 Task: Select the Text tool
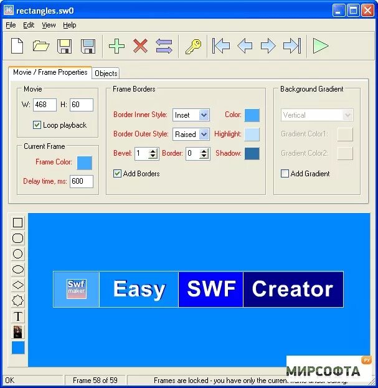pos(18,316)
